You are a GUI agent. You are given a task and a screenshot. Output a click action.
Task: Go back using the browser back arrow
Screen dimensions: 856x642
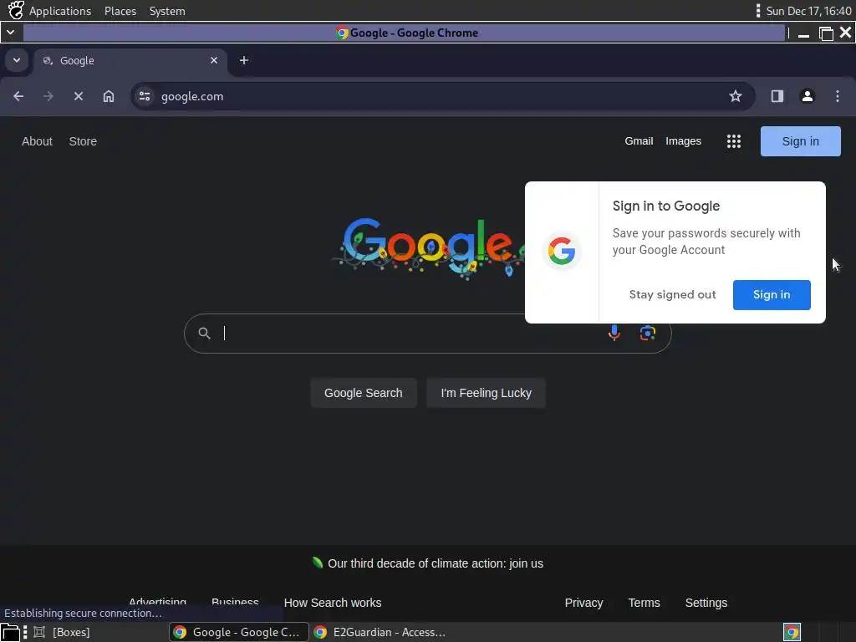coord(18,96)
